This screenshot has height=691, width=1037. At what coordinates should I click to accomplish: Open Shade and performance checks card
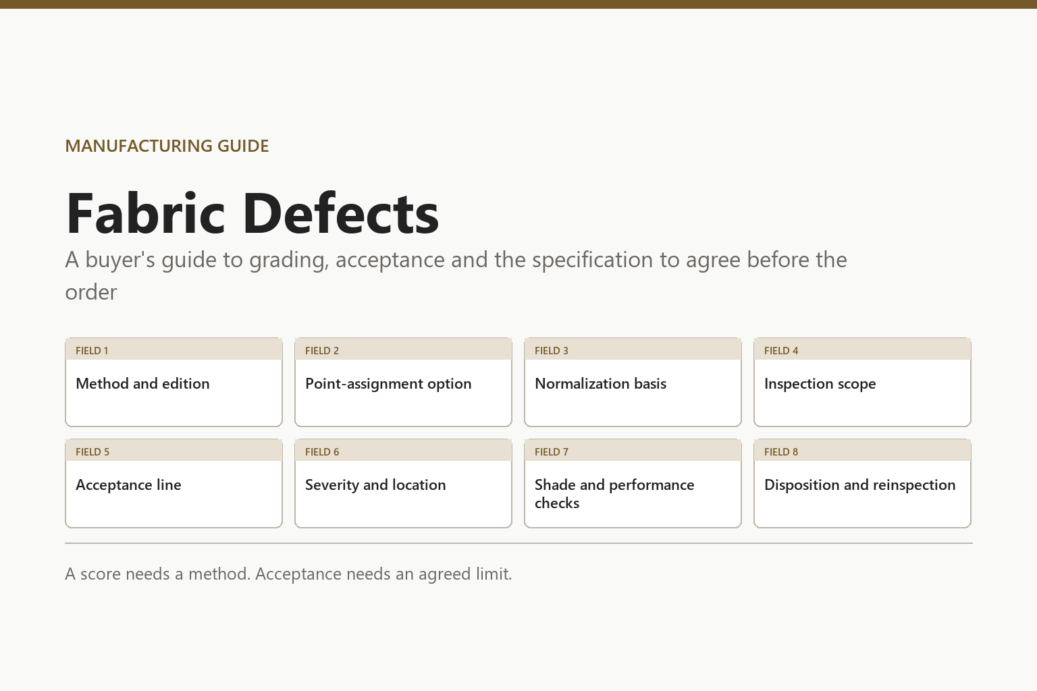click(633, 483)
